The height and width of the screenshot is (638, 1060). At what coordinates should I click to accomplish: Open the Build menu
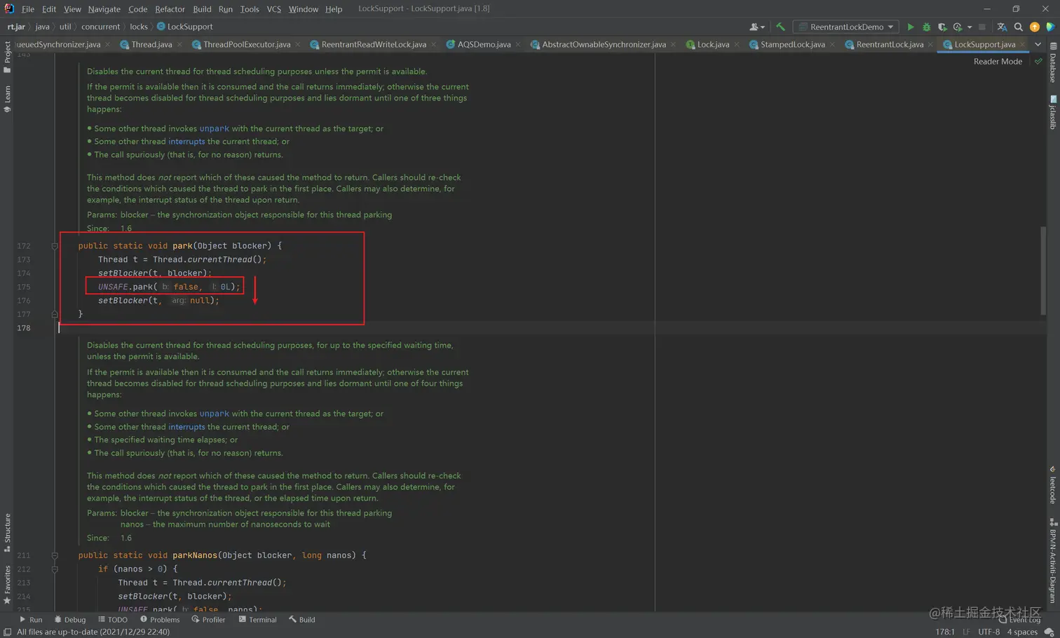202,8
